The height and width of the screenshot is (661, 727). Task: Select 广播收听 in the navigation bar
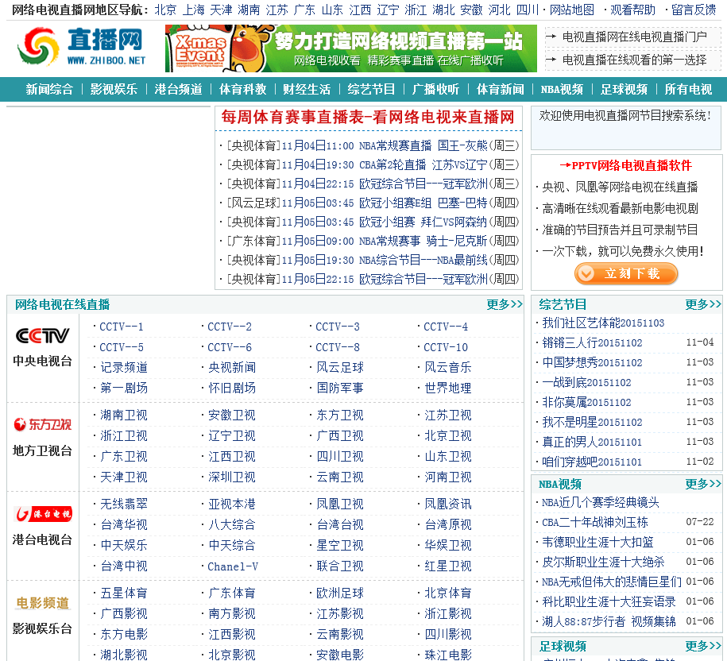[x=436, y=89]
